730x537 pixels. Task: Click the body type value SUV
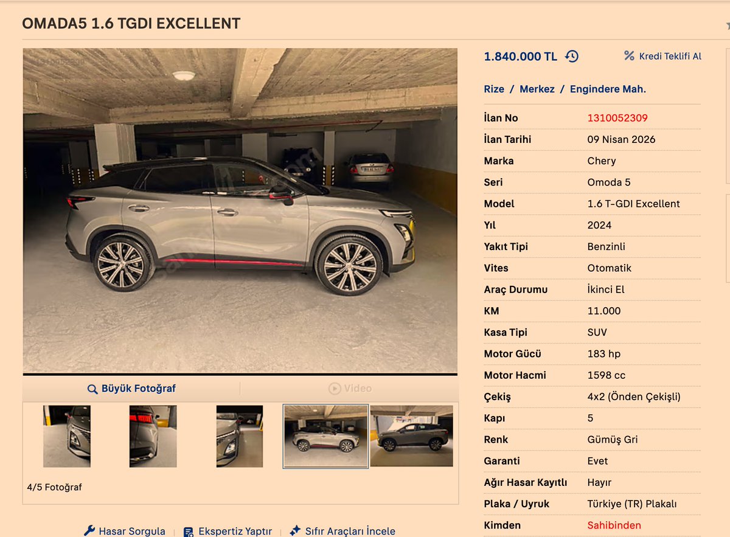[597, 333]
